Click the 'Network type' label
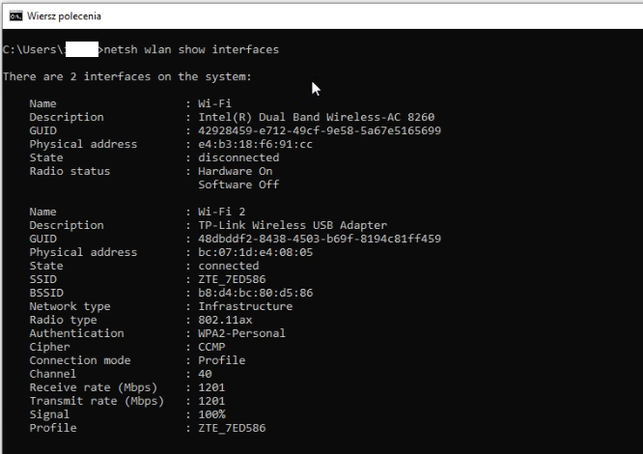The image size is (643, 454). pos(70,306)
